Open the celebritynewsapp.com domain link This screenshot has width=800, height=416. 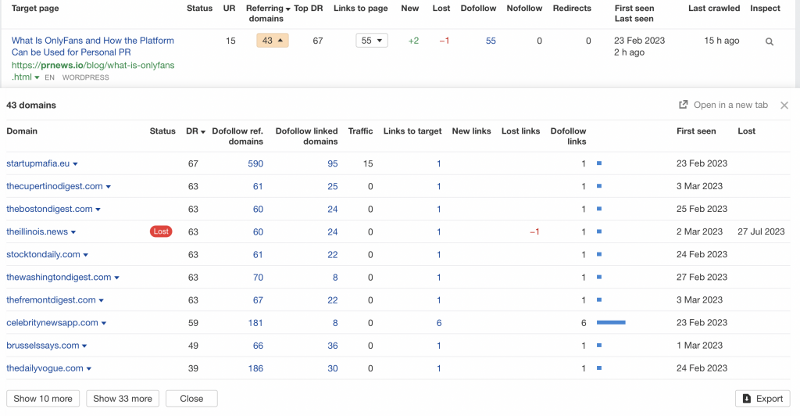52,323
